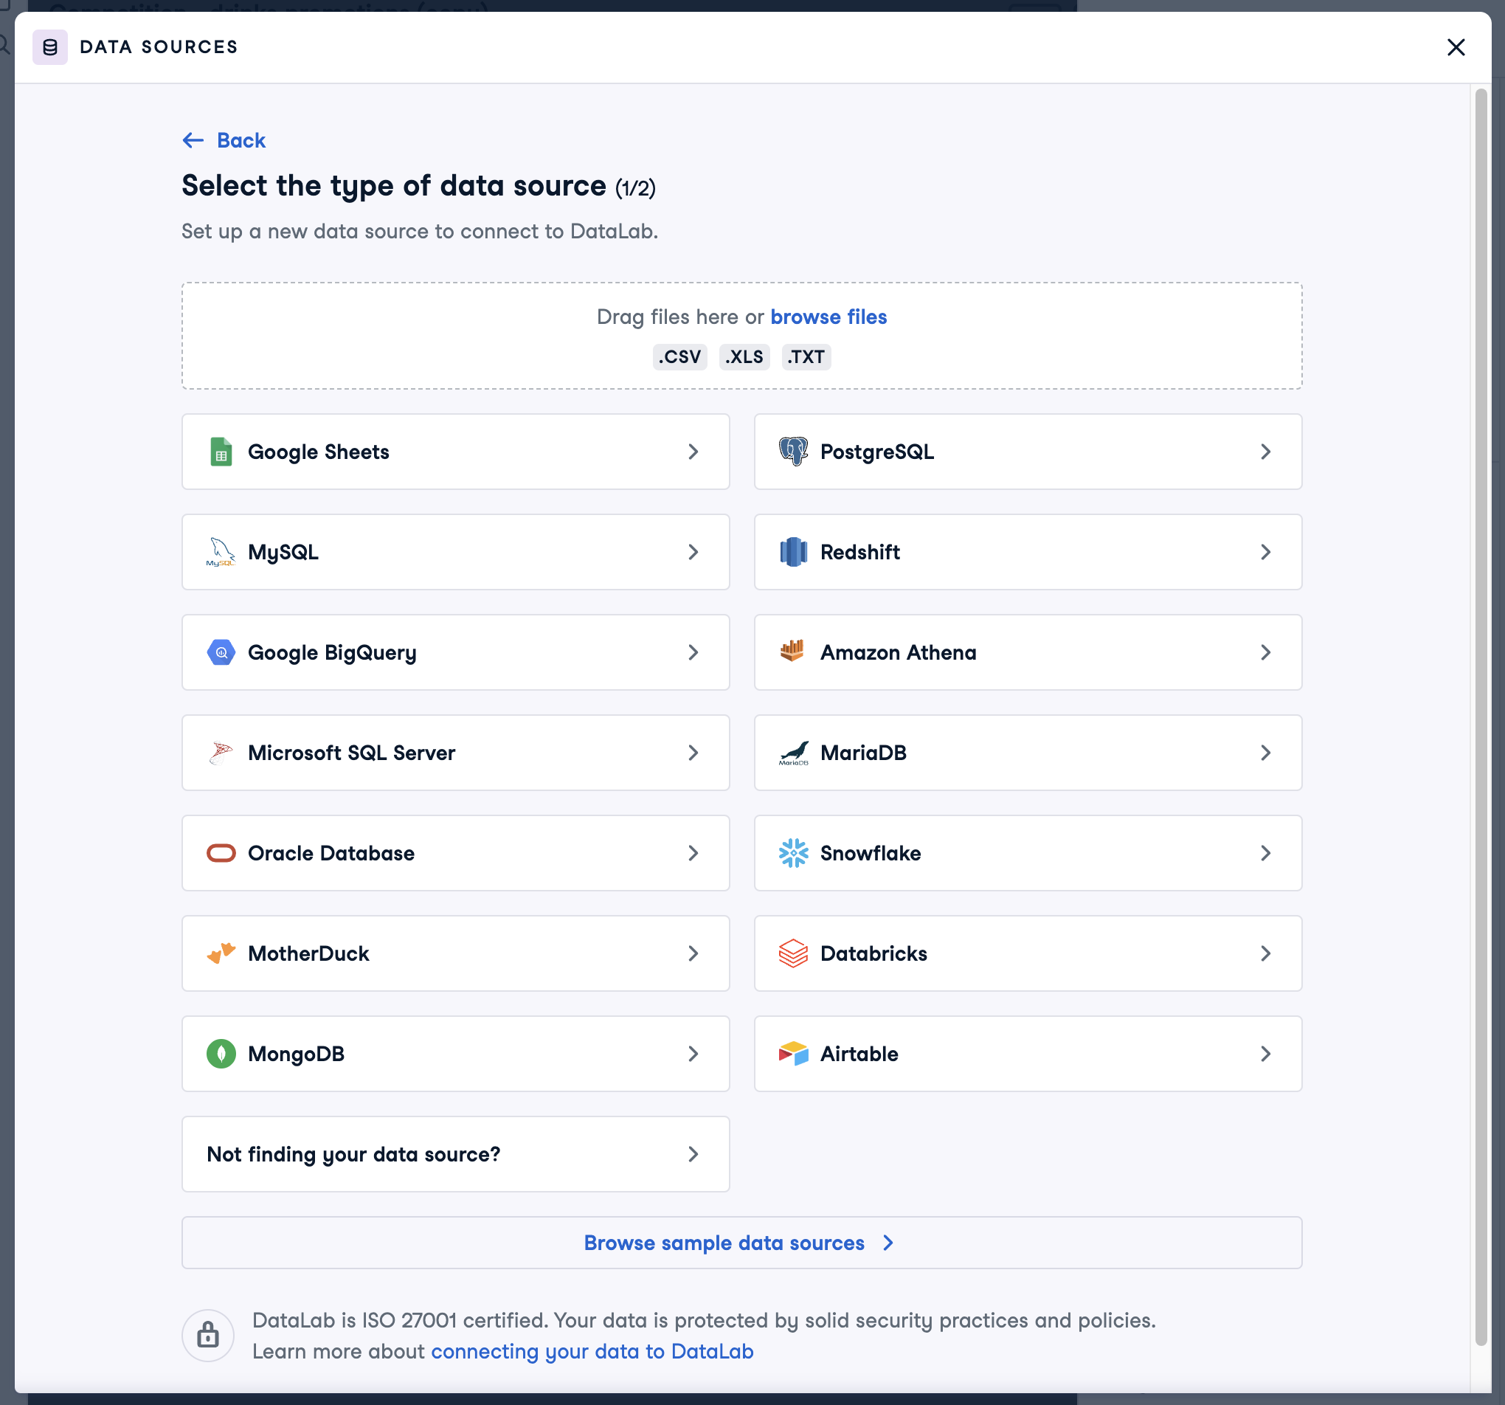Expand the MotherDuck row chevron
Image resolution: width=1505 pixels, height=1405 pixels.
[693, 953]
